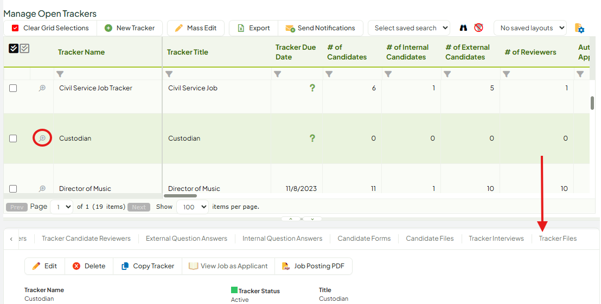Viewport: 601px width, 304px height.
Task: Open the Select saved search dropdown
Action: 409,28
